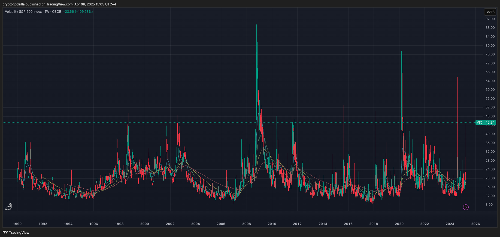Screen dimensions: 500x237
Task: Click the 80.00 price axis label
Action: 490,46
